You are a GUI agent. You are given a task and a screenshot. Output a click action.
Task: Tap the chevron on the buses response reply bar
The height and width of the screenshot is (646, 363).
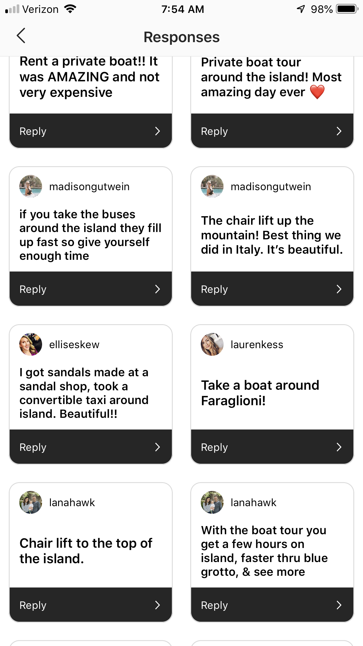point(158,289)
